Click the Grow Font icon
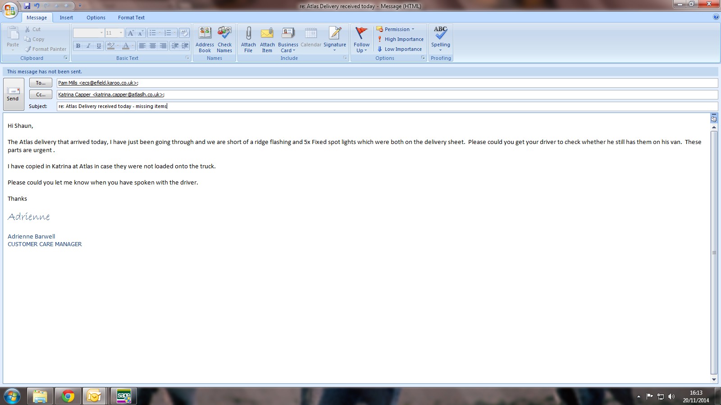The image size is (721, 405). (x=131, y=33)
